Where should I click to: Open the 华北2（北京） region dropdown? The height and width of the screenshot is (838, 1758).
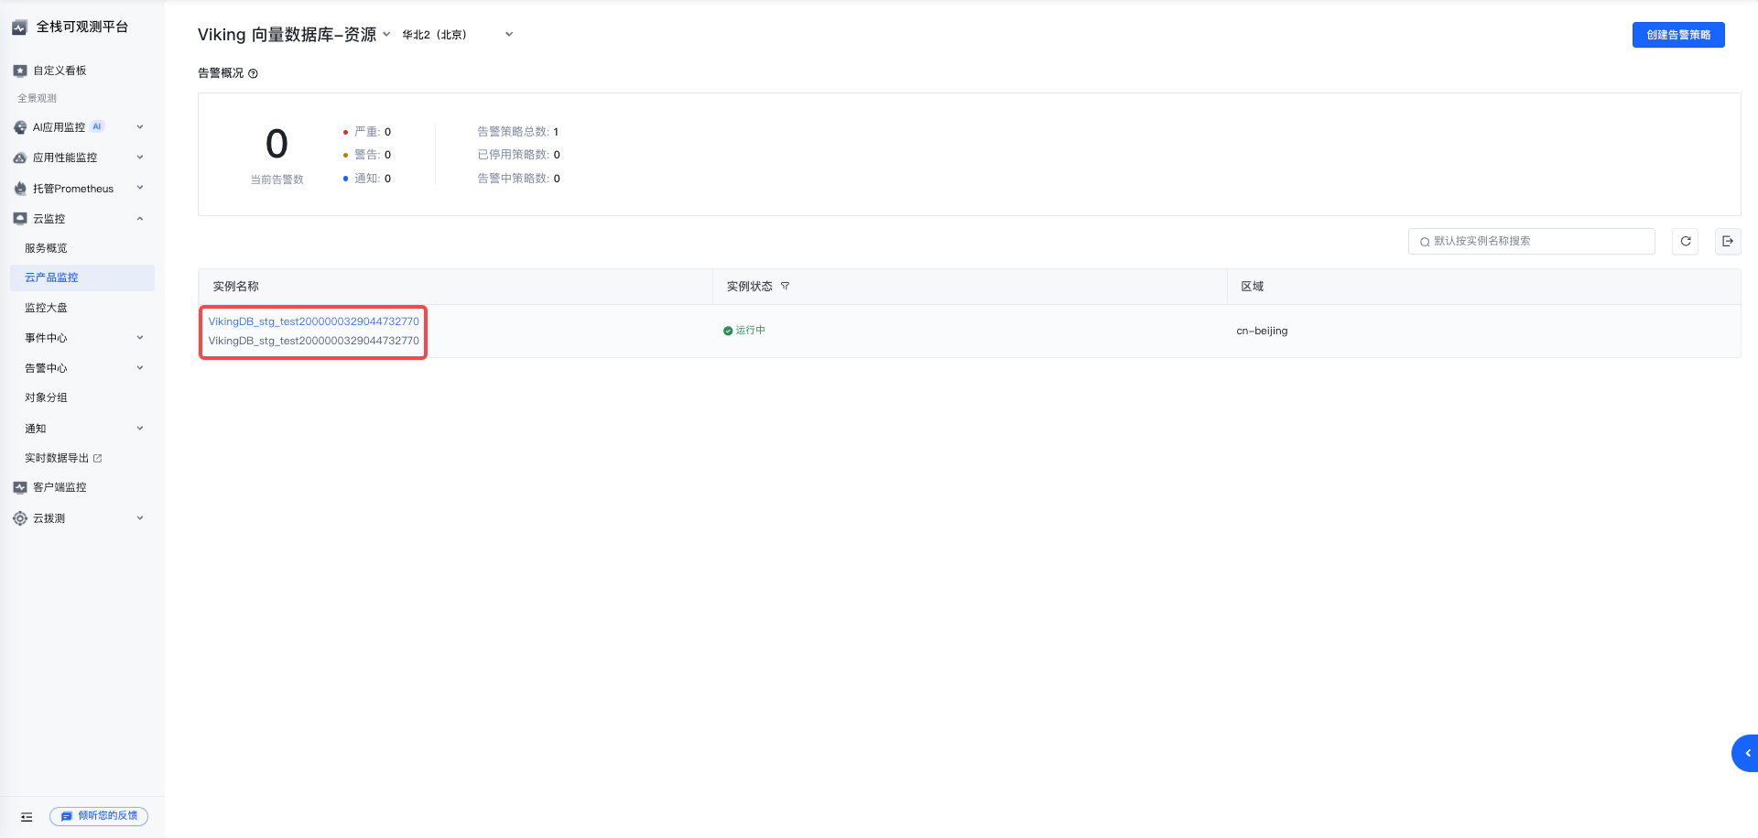458,35
